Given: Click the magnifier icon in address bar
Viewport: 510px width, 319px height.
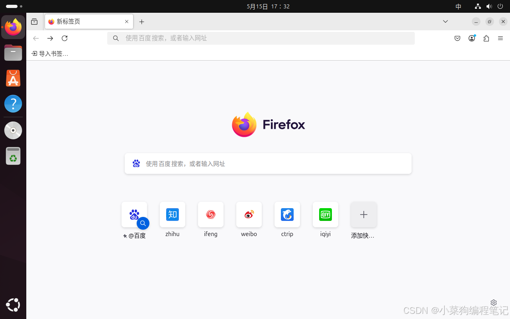Looking at the screenshot, I should tap(116, 38).
